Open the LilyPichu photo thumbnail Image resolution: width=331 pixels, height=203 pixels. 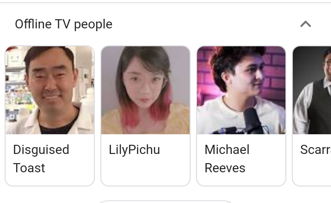(145, 90)
